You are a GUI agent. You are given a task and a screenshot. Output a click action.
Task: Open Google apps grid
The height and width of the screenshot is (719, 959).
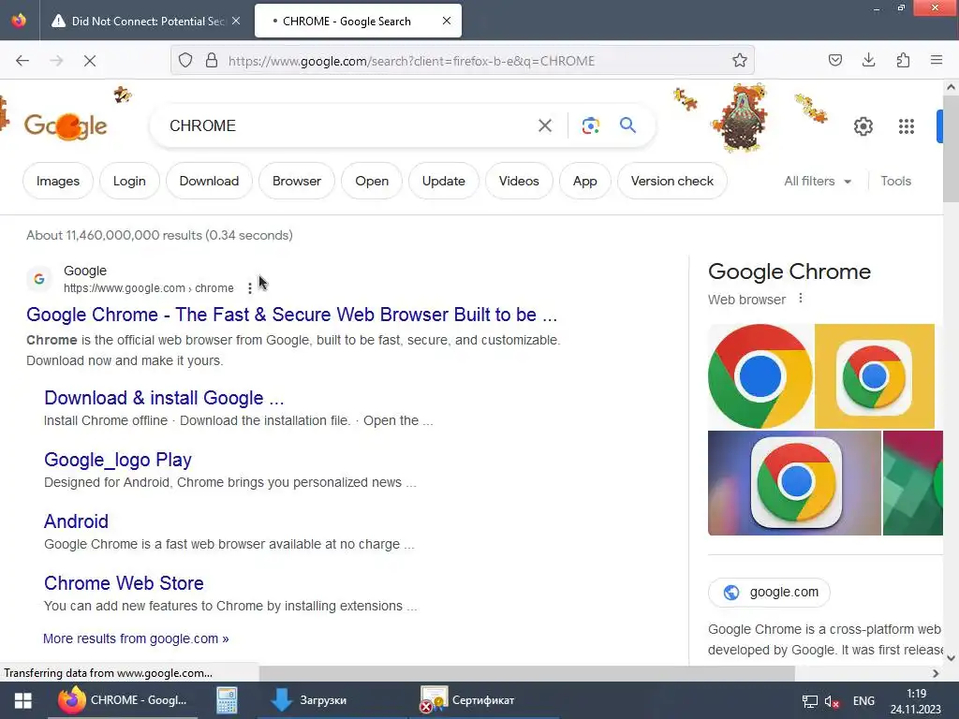click(x=907, y=126)
